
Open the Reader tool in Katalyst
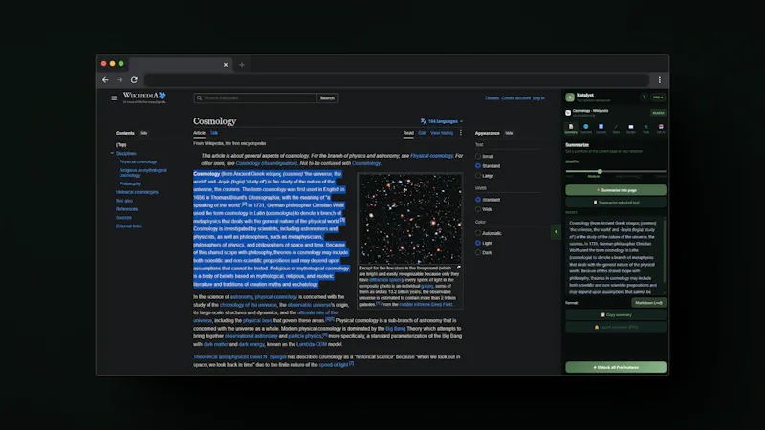tap(631, 129)
